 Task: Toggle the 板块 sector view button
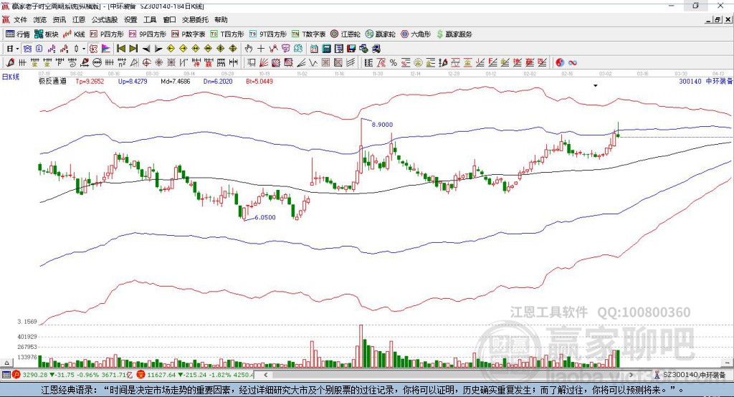47,34
